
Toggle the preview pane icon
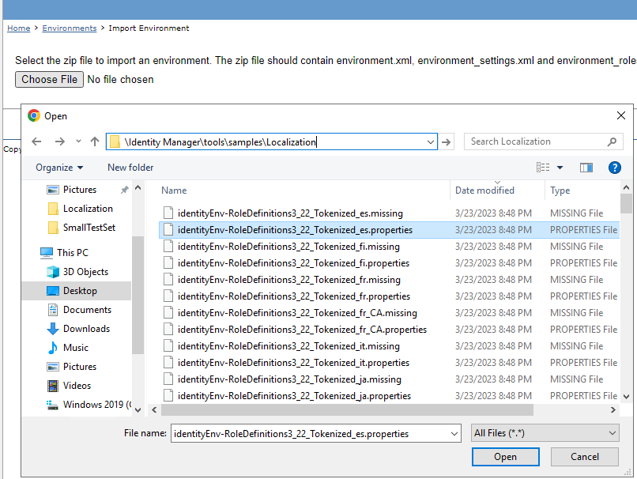pos(586,168)
